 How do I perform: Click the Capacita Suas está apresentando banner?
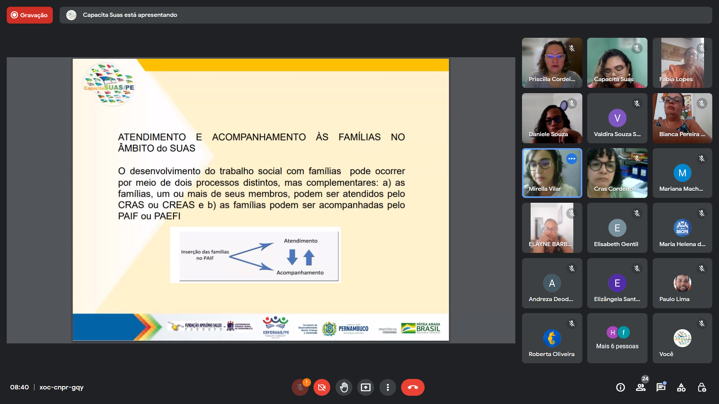tap(130, 15)
